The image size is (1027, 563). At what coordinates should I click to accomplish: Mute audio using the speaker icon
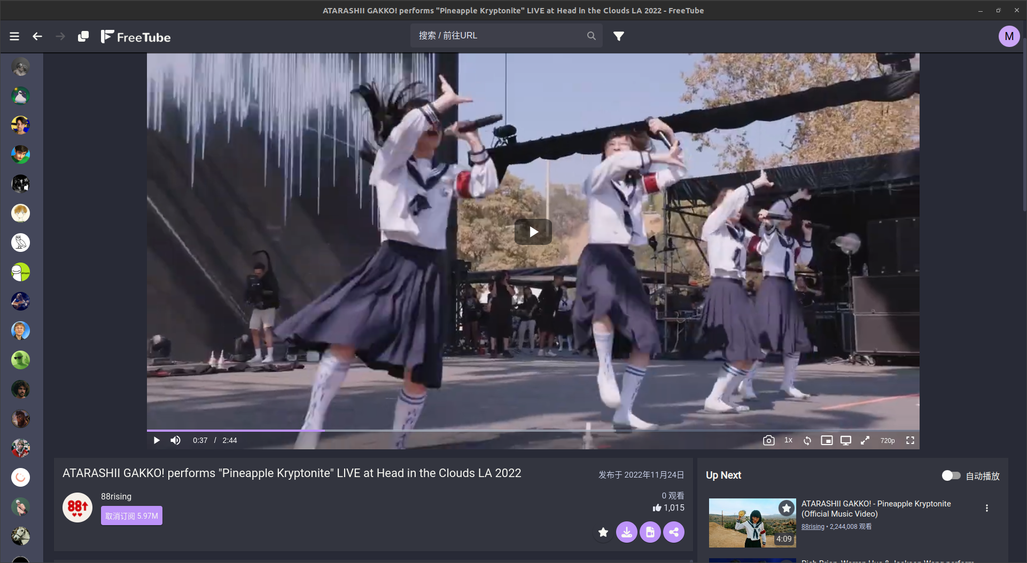(x=175, y=440)
